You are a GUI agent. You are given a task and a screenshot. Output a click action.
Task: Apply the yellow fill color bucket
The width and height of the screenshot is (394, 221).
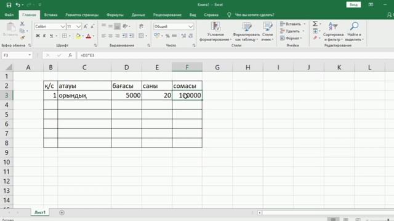coord(78,36)
